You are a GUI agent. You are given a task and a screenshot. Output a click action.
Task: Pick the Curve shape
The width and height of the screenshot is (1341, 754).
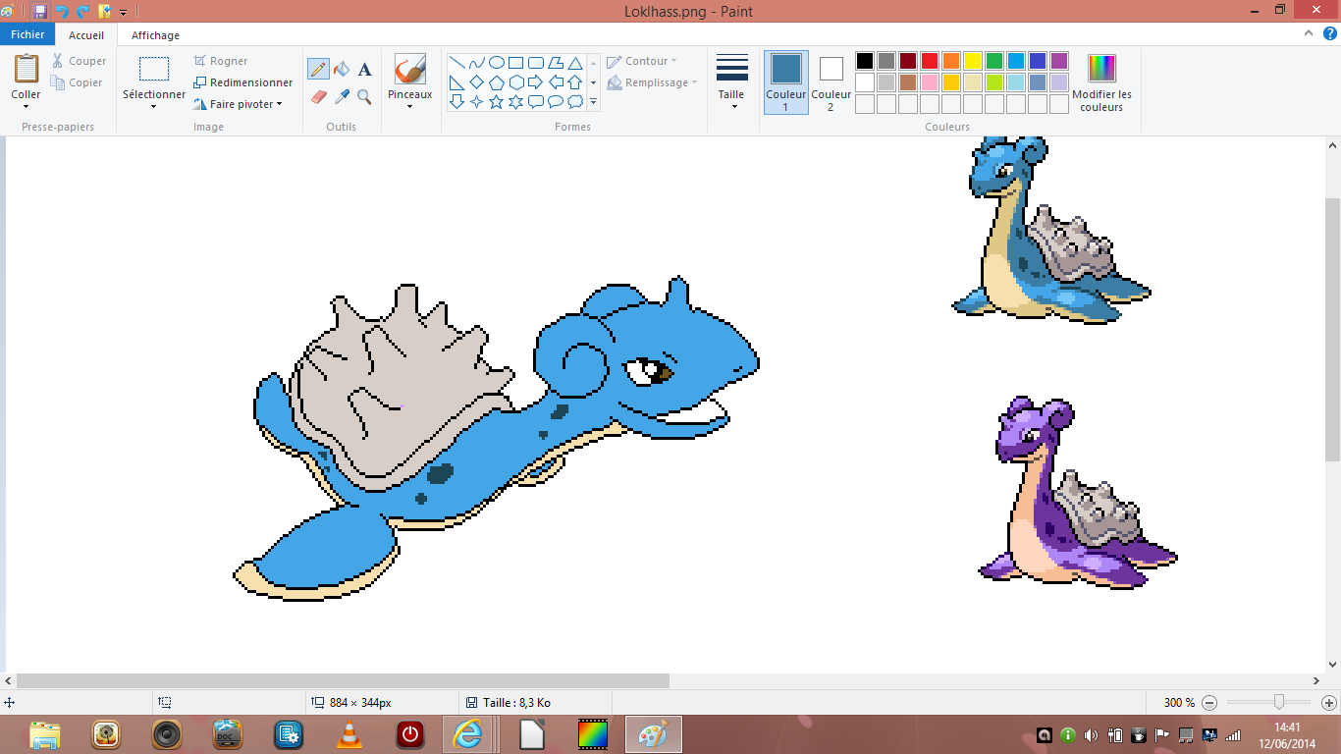point(477,63)
